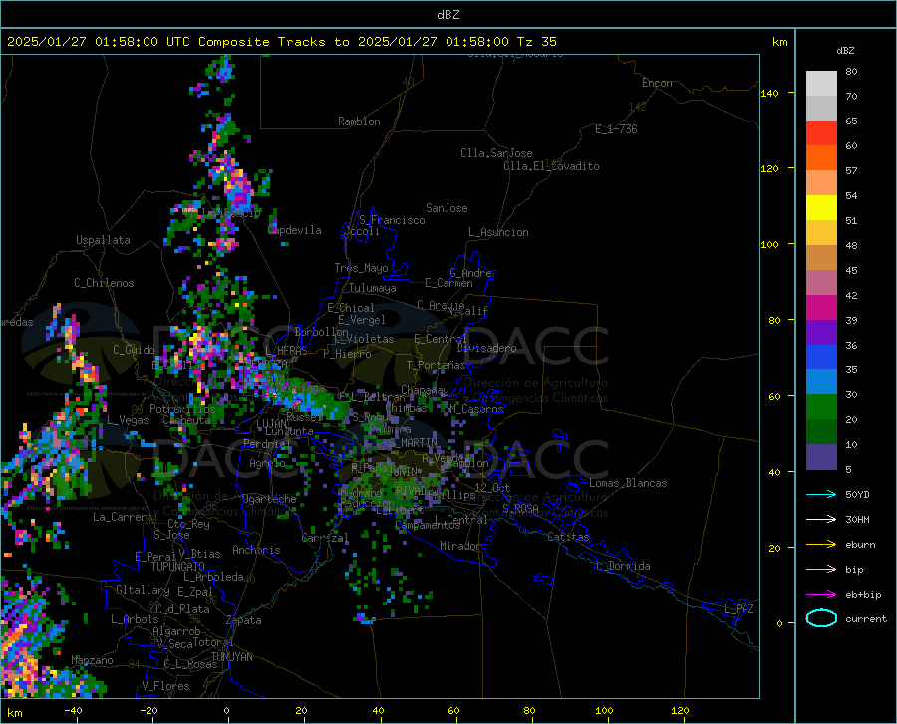Click the 'Divisadero' map label

click(486, 348)
